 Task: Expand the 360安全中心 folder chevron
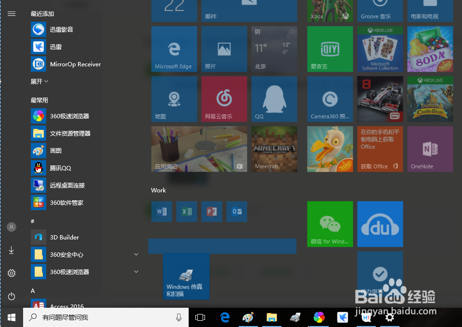click(136, 254)
